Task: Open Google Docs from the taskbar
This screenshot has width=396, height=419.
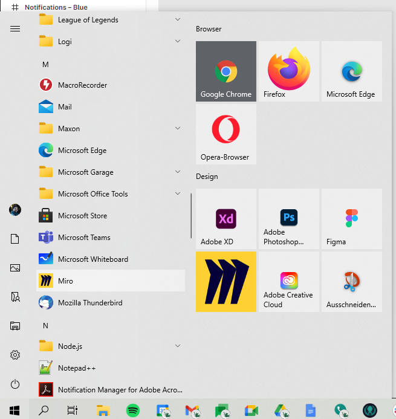Action: click(311, 410)
